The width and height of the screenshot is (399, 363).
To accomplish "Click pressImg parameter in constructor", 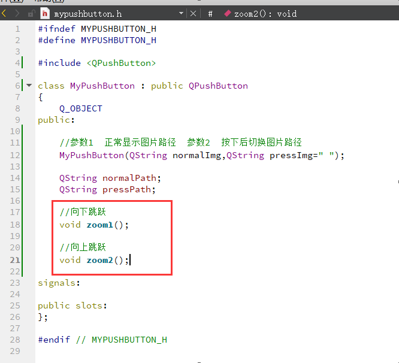I will click(x=291, y=155).
